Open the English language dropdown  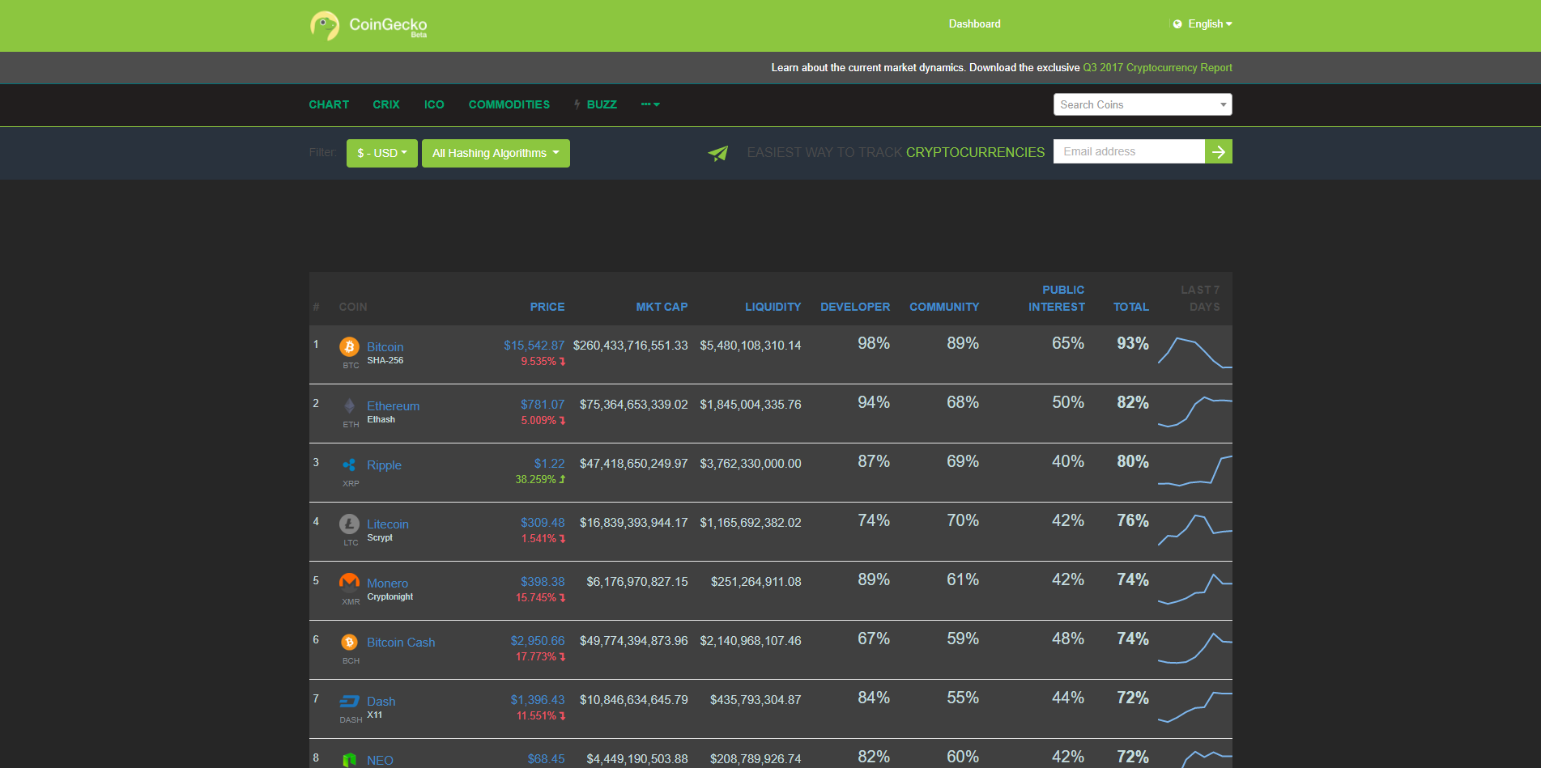pos(1210,24)
